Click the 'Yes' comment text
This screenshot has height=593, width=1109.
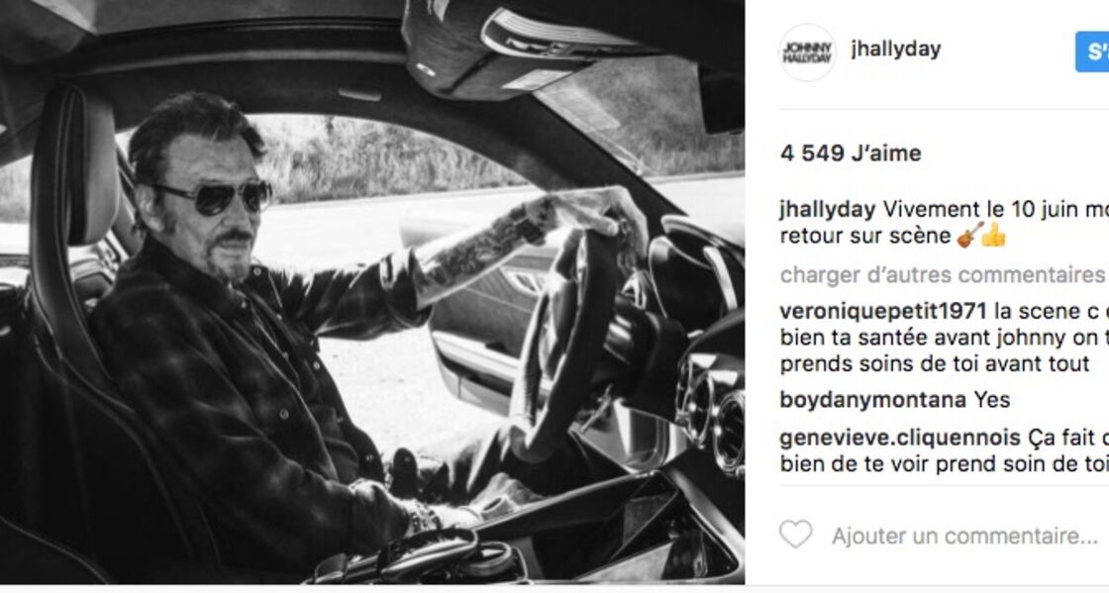pos(992,400)
